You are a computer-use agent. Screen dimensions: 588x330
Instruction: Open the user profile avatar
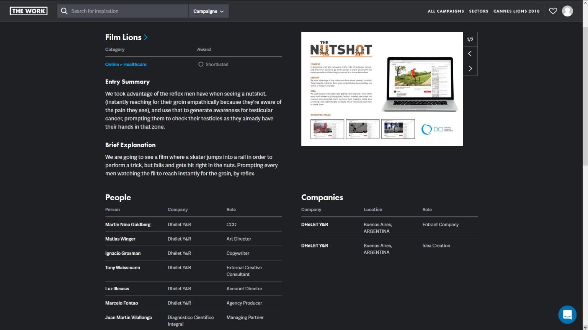567,11
